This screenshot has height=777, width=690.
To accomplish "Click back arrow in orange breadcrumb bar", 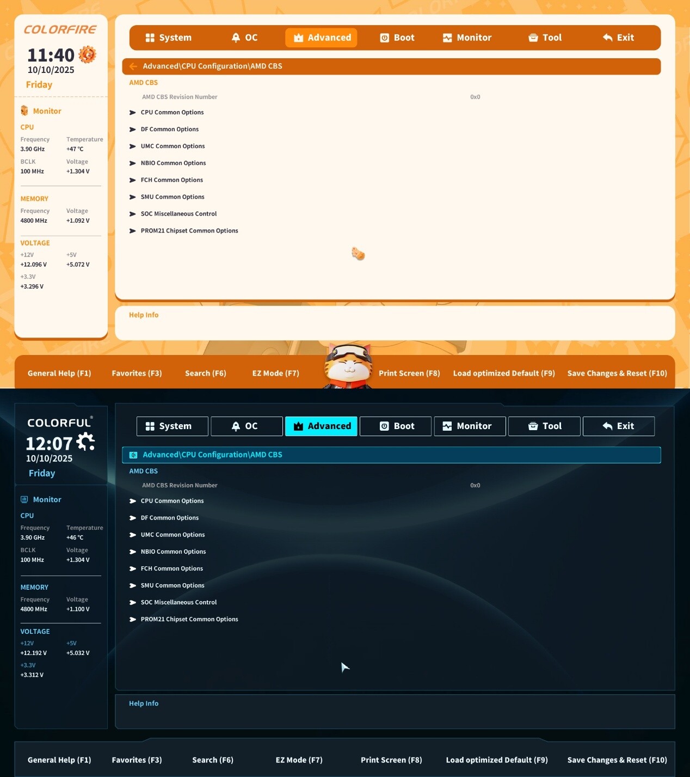I will [x=133, y=66].
